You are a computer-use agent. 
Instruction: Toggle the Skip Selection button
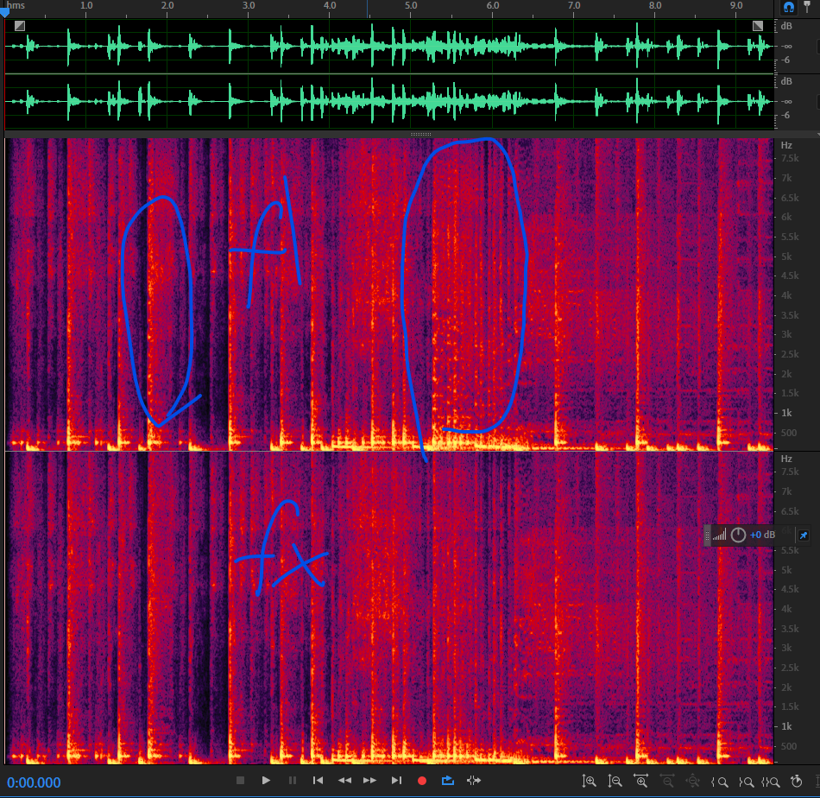[473, 781]
